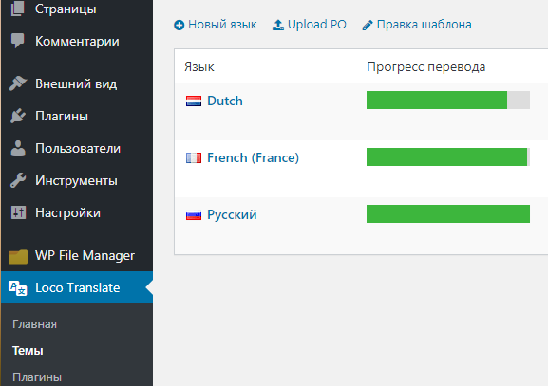Open the Dutch translation
The width and height of the screenshot is (548, 386).
pos(225,101)
